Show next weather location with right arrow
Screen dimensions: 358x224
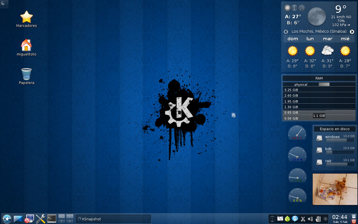352,31
